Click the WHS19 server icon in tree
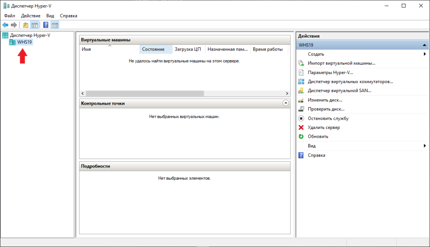Image resolution: width=430 pixels, height=247 pixels. tap(12, 42)
